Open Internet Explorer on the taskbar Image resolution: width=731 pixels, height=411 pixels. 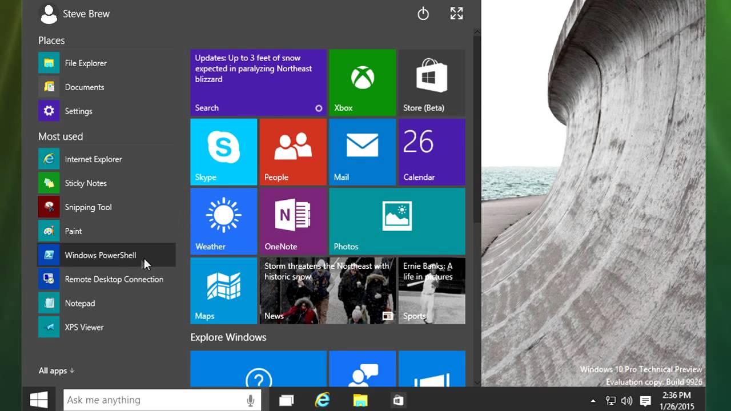point(323,400)
